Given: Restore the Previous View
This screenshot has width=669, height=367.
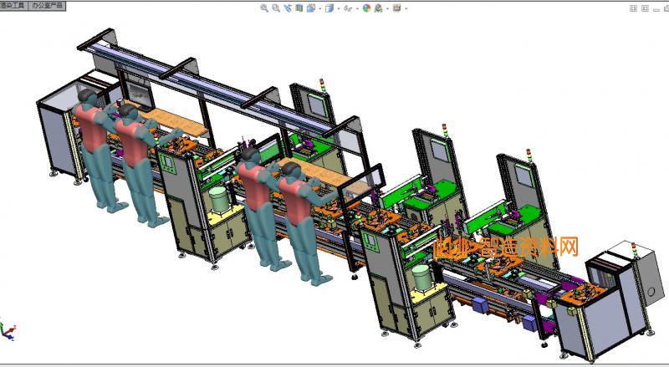Looking at the screenshot, I should [288, 8].
